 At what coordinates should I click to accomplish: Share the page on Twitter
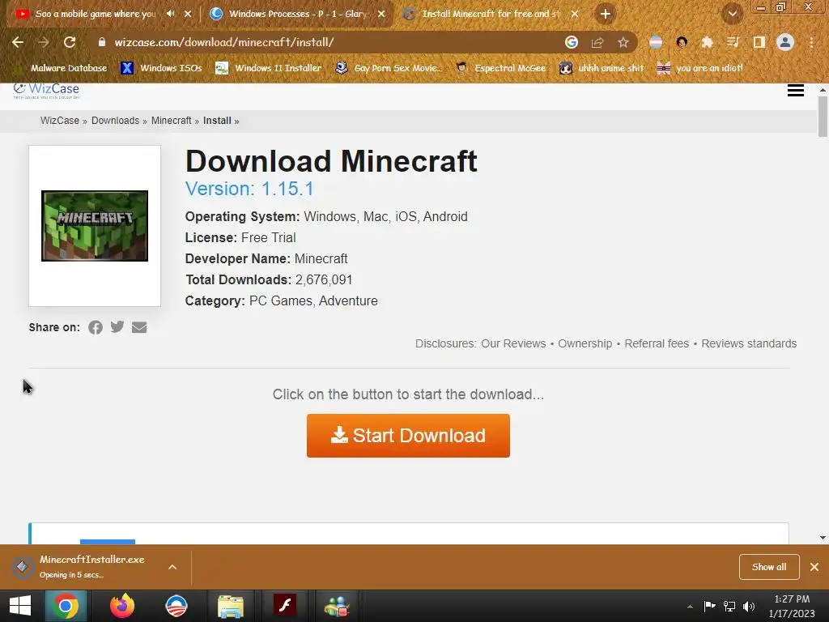pos(117,327)
